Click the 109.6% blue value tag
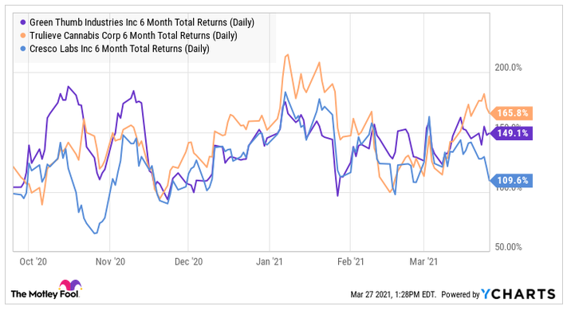The height and width of the screenshot is (310, 567). (x=511, y=180)
